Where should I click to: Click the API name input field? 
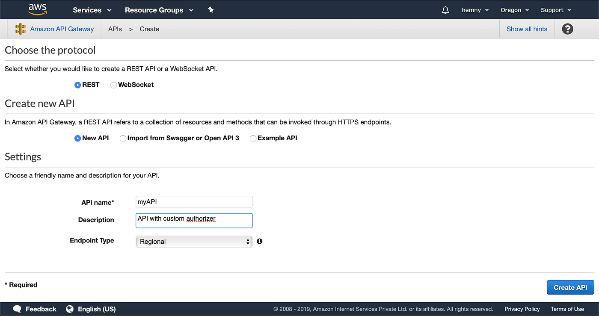(194, 202)
